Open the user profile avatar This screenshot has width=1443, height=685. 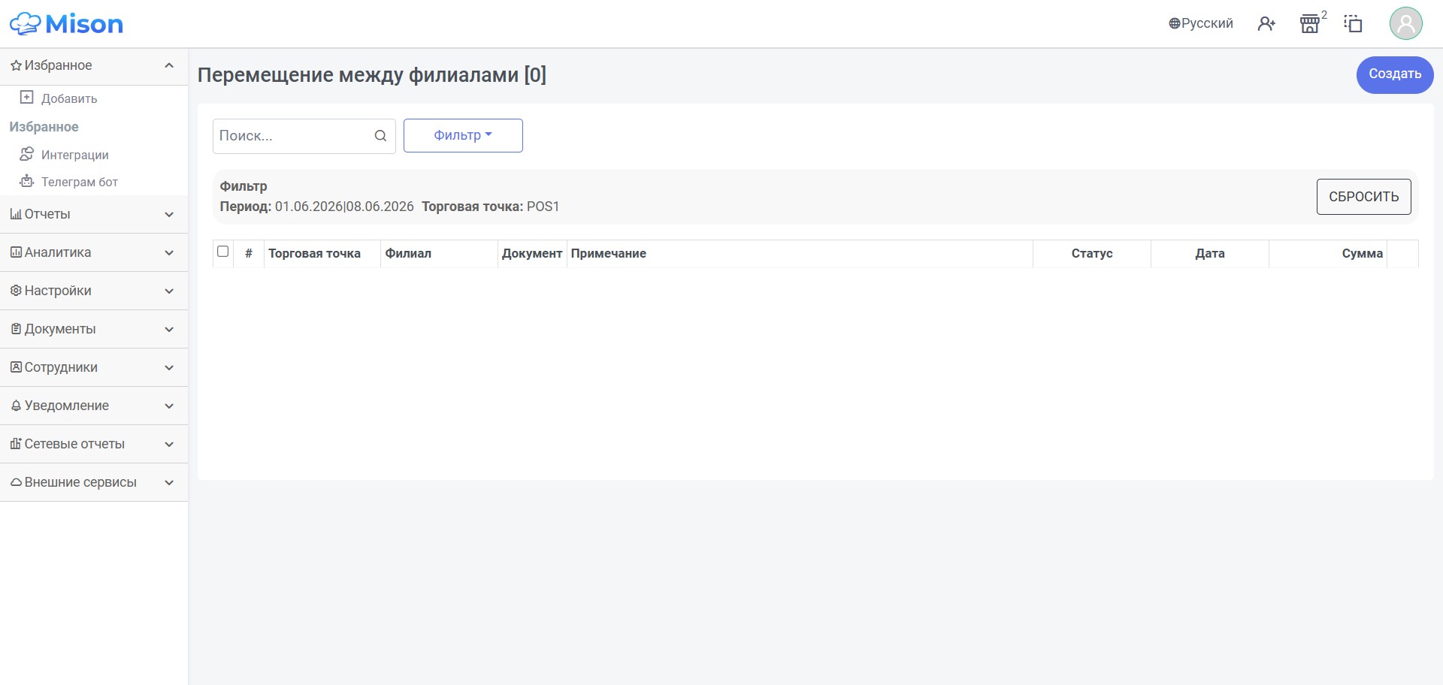click(1405, 23)
